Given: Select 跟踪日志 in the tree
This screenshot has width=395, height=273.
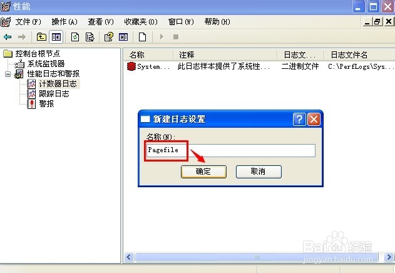Looking at the screenshot, I should coord(54,94).
